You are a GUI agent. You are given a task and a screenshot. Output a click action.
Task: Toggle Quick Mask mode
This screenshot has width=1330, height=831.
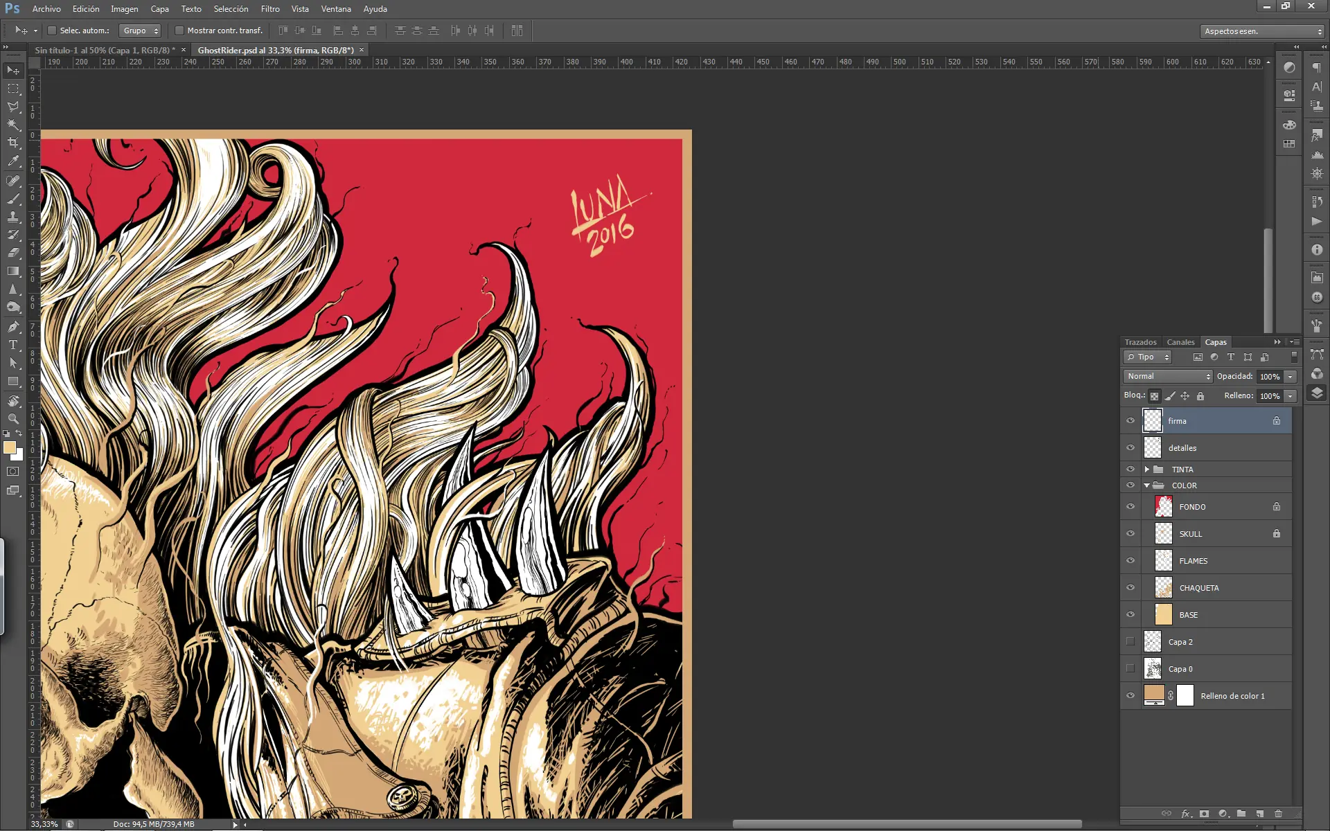point(13,472)
